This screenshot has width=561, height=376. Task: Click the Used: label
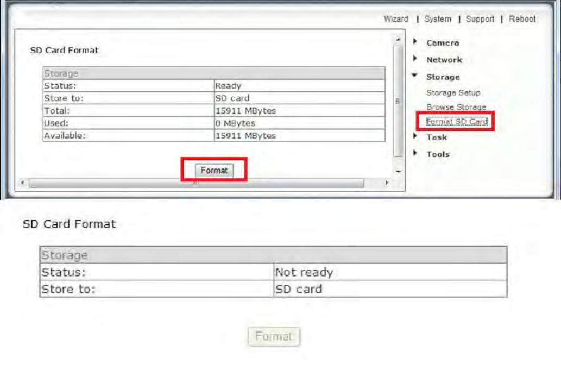(x=56, y=123)
